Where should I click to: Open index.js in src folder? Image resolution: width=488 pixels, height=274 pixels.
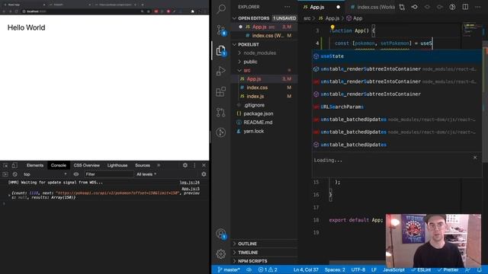[255, 97]
